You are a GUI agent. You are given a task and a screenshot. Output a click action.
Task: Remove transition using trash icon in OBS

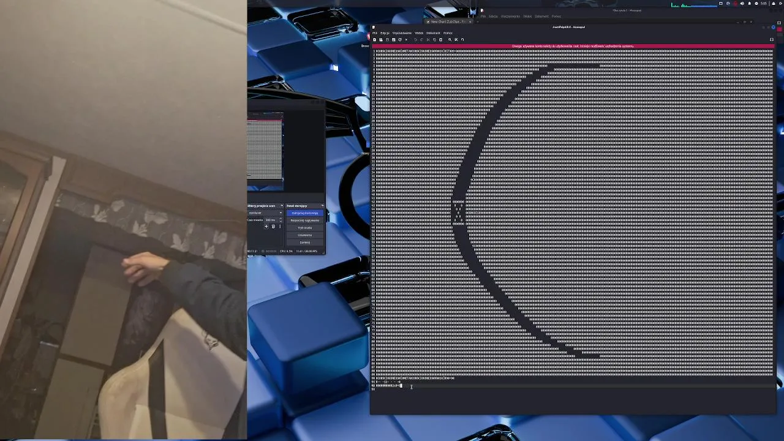click(273, 227)
